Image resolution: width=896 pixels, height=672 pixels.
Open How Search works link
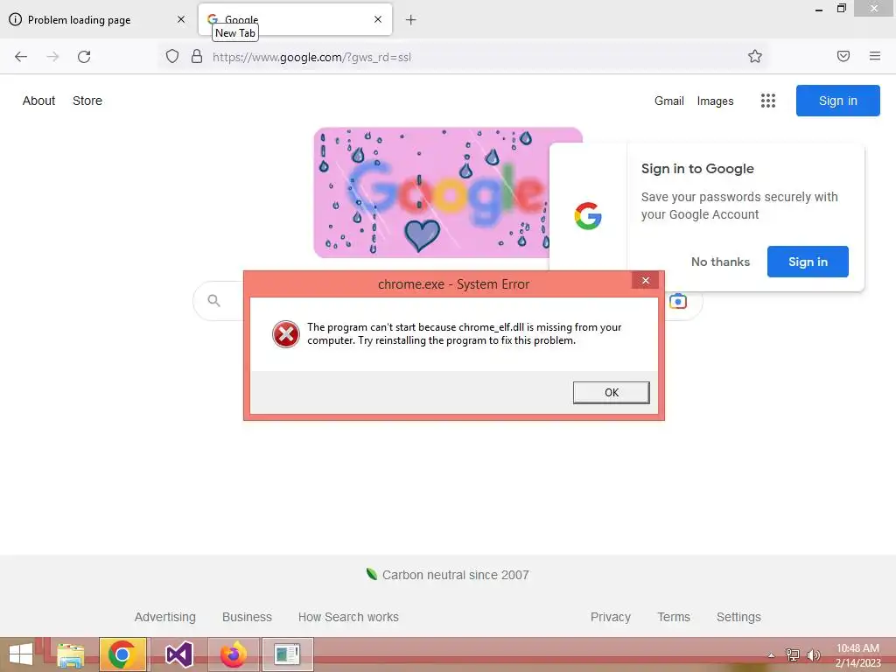348,617
